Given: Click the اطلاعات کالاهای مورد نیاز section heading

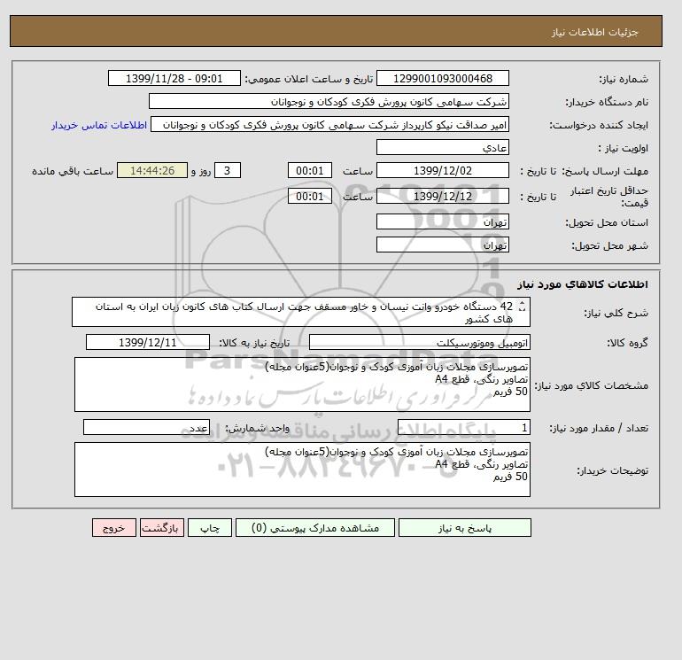Looking at the screenshot, I should pos(583,284).
